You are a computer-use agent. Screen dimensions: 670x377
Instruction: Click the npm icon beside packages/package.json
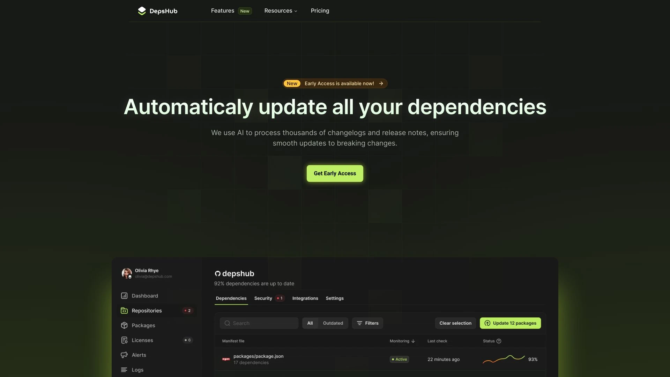226,359
